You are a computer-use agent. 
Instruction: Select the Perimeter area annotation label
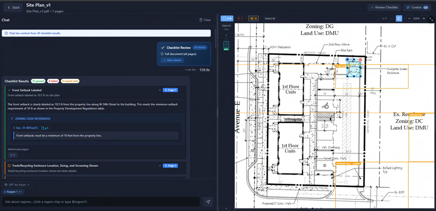[348, 164]
